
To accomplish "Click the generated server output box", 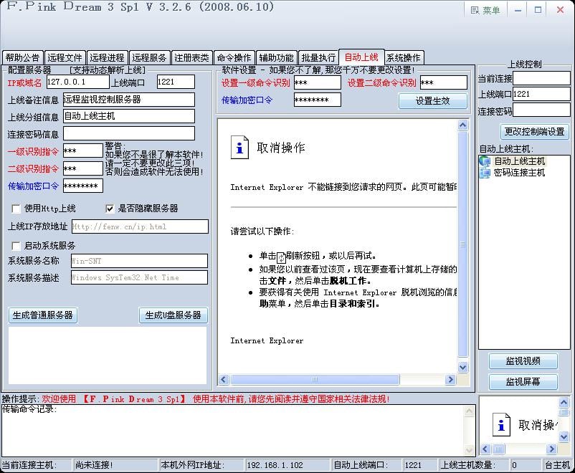I will tap(108, 355).
